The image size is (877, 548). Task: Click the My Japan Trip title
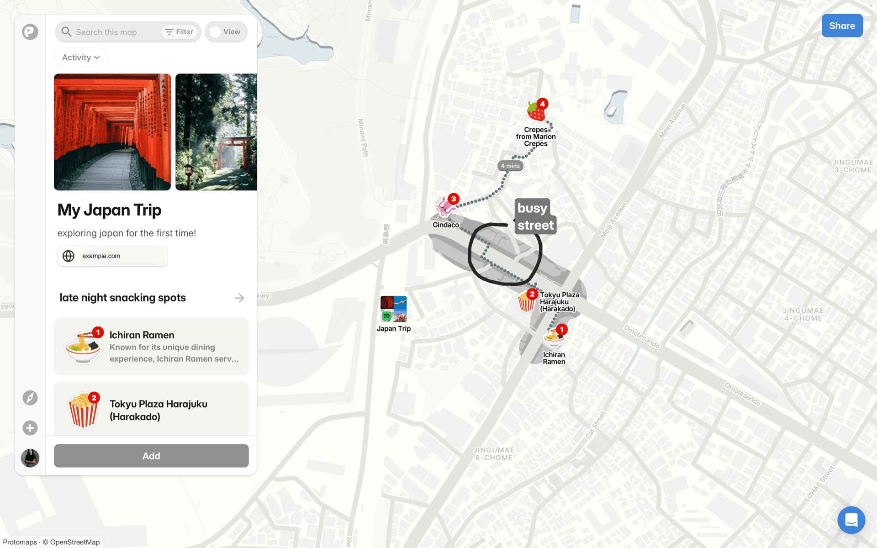pos(110,210)
